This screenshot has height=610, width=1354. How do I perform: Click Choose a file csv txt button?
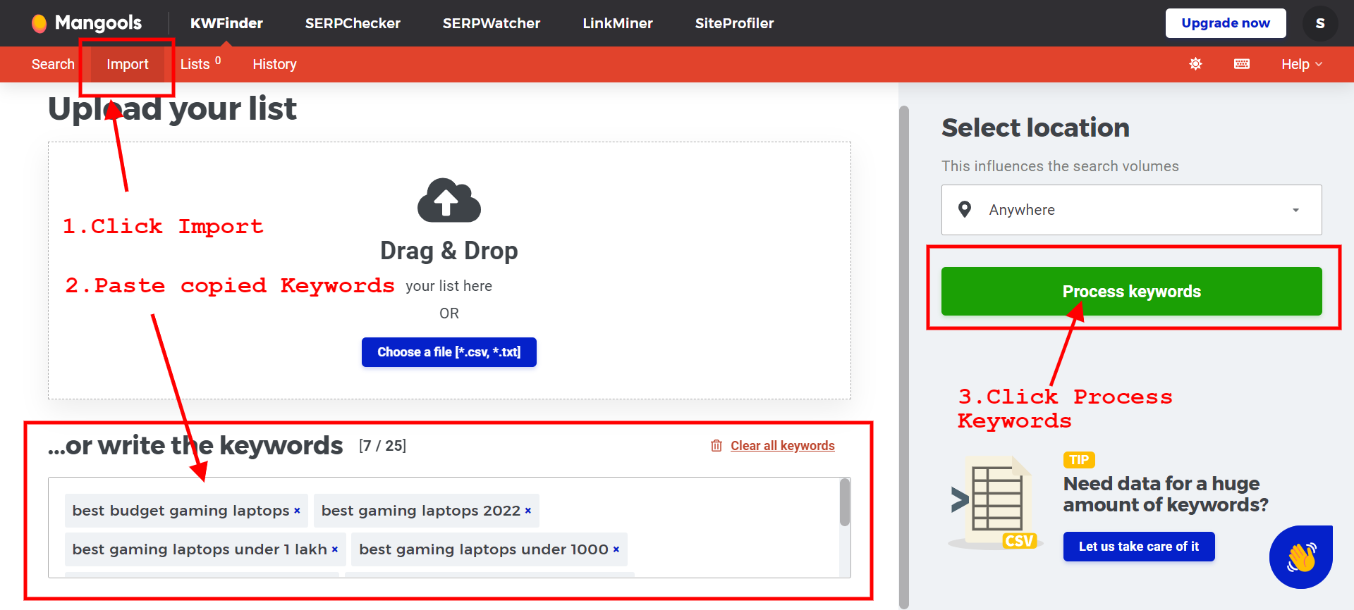pyautogui.click(x=449, y=352)
